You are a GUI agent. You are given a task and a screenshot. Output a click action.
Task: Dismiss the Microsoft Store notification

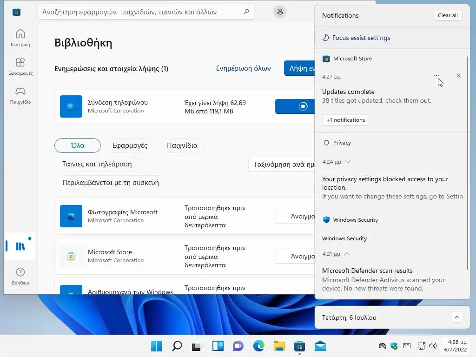pos(458,76)
